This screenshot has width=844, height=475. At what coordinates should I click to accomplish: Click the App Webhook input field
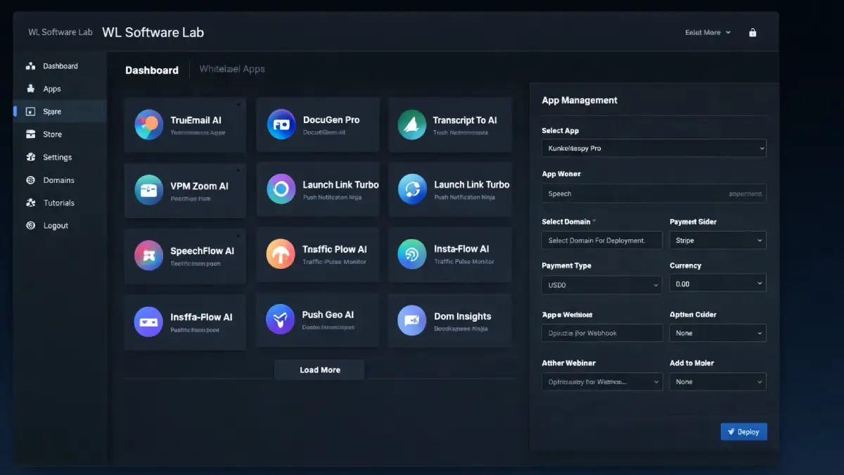[x=602, y=333]
